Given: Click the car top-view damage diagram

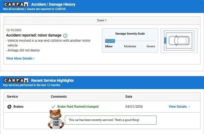Looking at the screenshot, I should pyautogui.click(x=179, y=41).
